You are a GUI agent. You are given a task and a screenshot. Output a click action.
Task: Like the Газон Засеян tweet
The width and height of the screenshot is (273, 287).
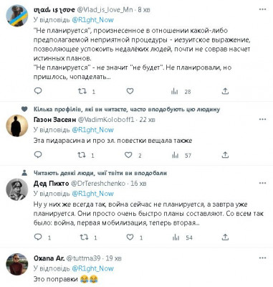pyautogui.click(x=128, y=155)
